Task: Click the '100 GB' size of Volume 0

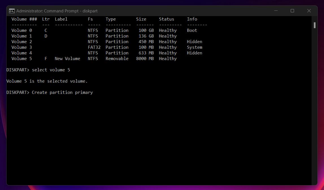Action: (146, 30)
